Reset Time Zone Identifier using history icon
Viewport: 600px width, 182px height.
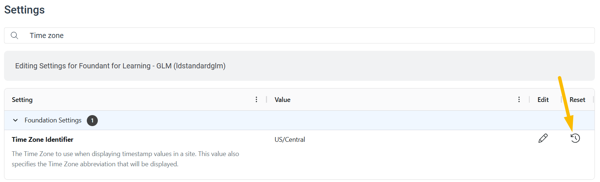(575, 138)
